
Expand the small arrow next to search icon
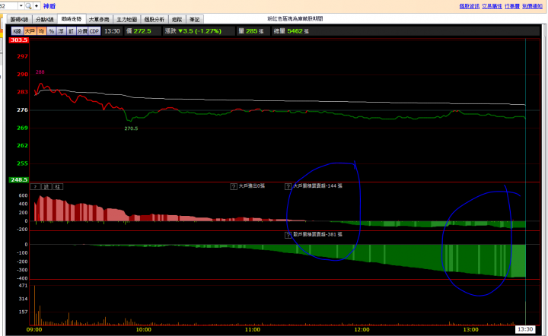(x=37, y=5)
